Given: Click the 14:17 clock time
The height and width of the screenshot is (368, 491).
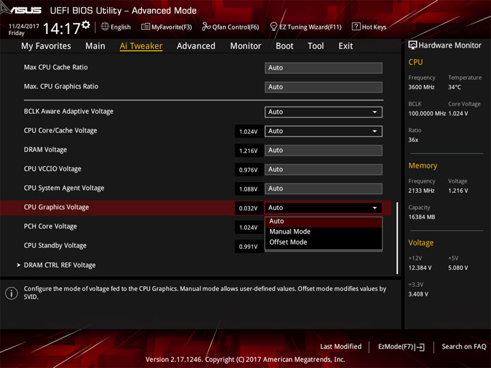Looking at the screenshot, I should pos(61,29).
